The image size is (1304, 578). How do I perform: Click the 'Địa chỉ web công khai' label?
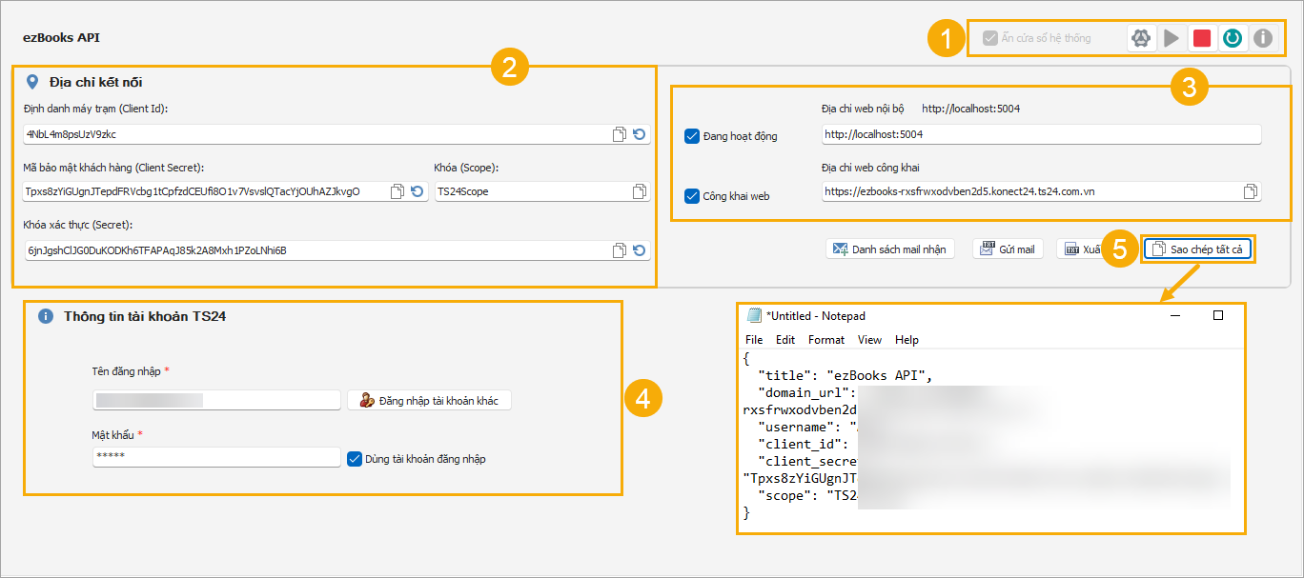869,168
